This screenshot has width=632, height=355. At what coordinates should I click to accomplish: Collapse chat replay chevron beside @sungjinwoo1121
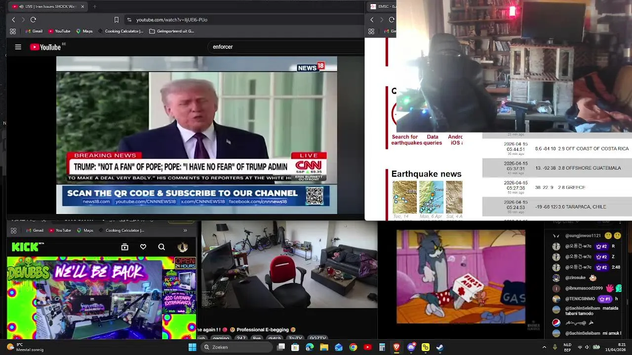coord(556,236)
